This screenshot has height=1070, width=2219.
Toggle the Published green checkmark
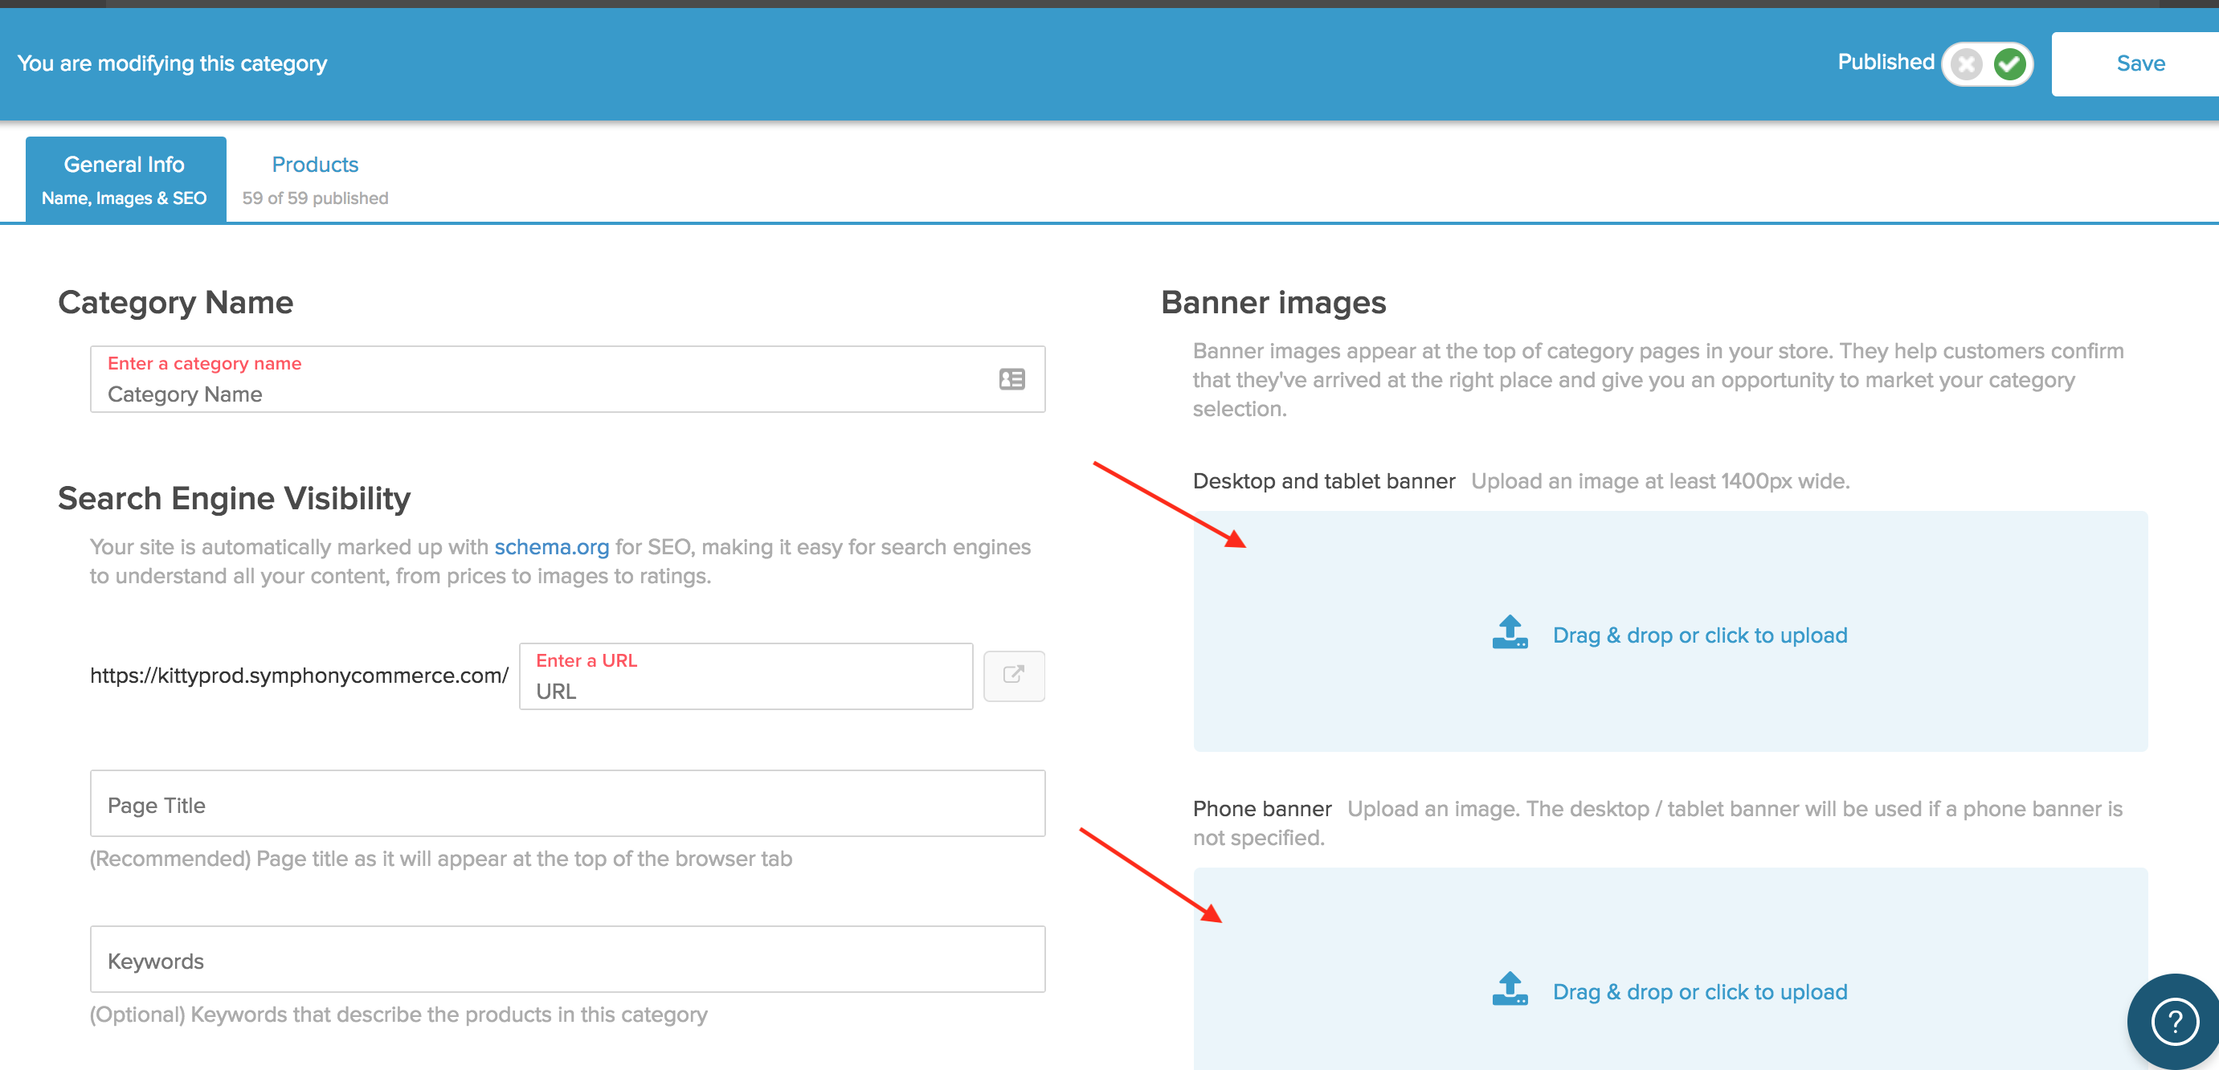[x=2011, y=63]
